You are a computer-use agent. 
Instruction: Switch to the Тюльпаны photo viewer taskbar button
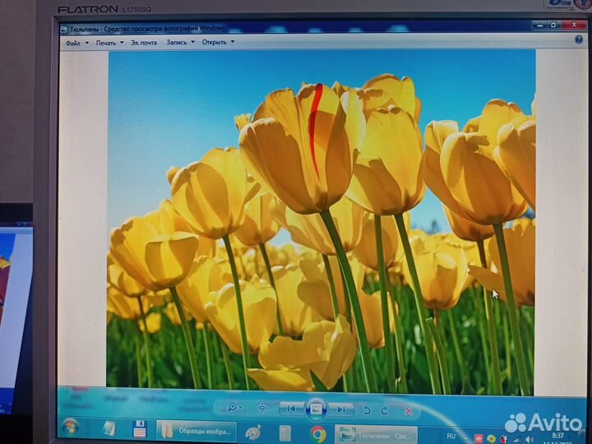376,435
